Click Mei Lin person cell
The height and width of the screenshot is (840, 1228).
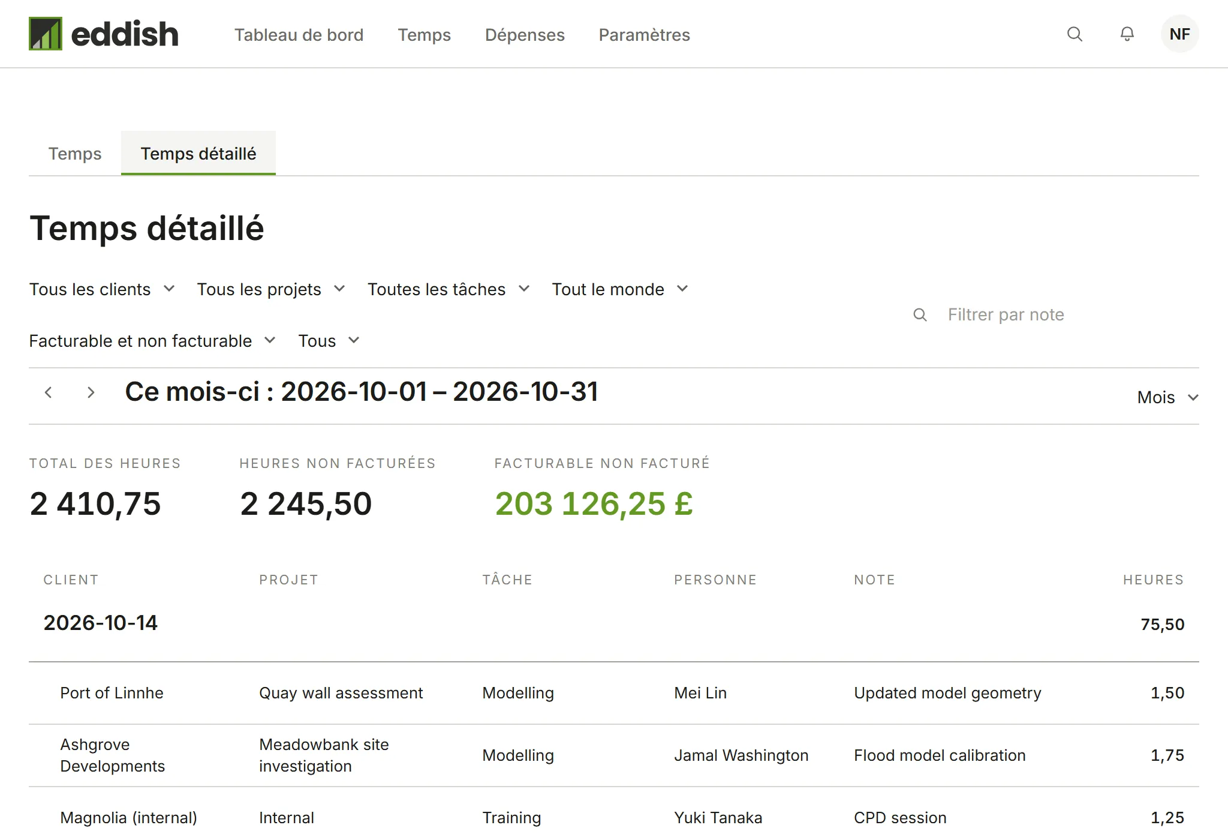(x=700, y=693)
